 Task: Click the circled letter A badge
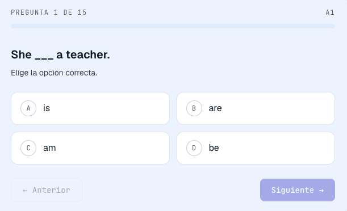[x=28, y=108]
